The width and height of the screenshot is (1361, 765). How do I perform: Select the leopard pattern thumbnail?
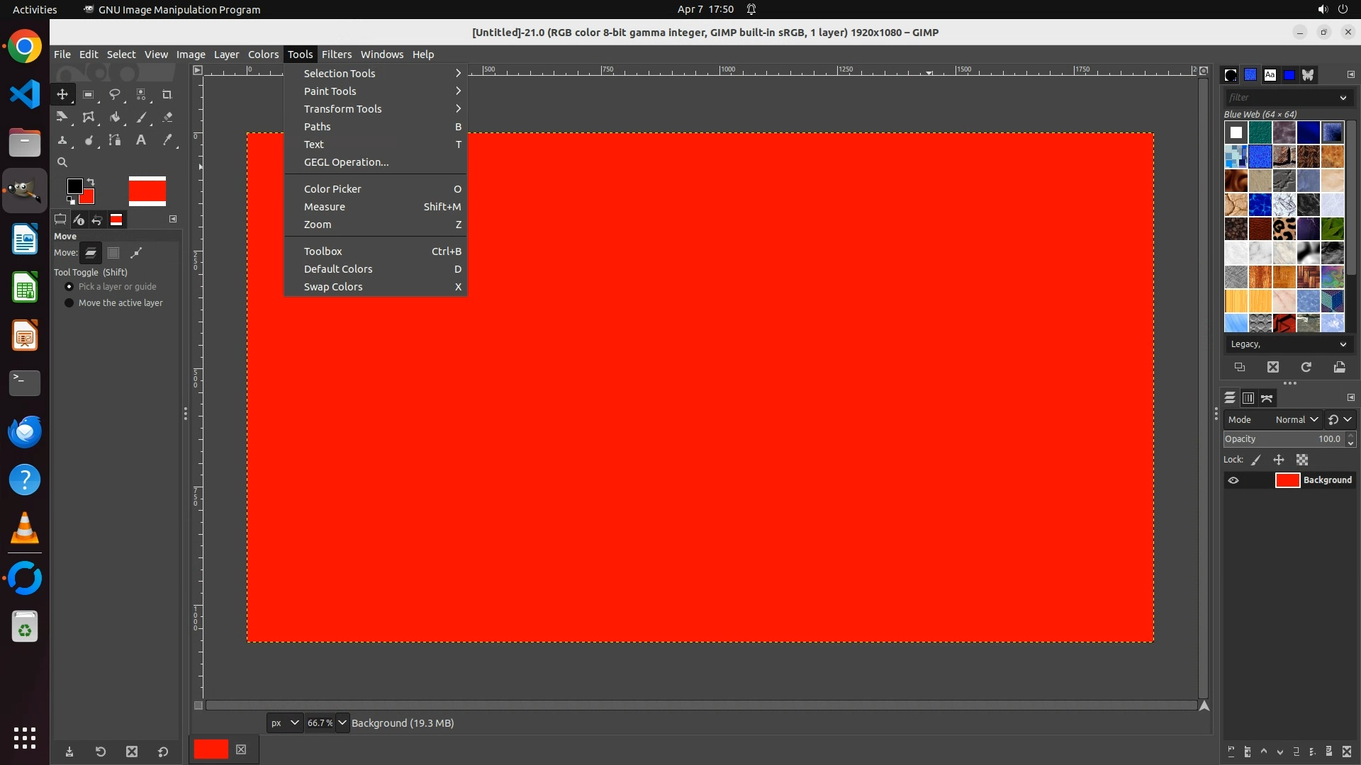click(1284, 229)
